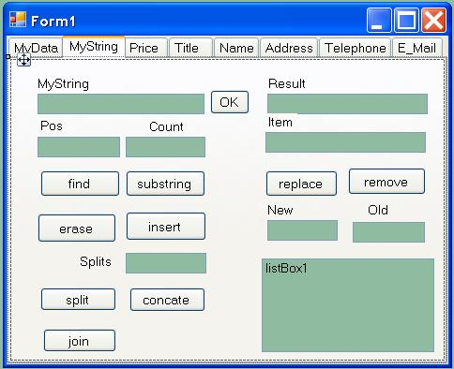Click the OK button

click(230, 102)
